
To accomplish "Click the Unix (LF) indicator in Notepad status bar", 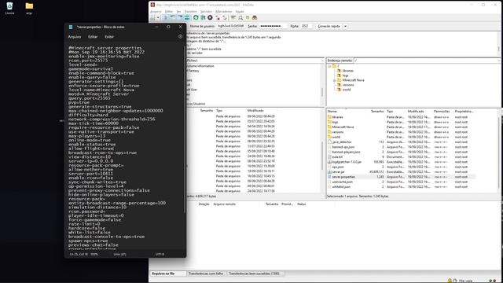I will (x=119, y=254).
